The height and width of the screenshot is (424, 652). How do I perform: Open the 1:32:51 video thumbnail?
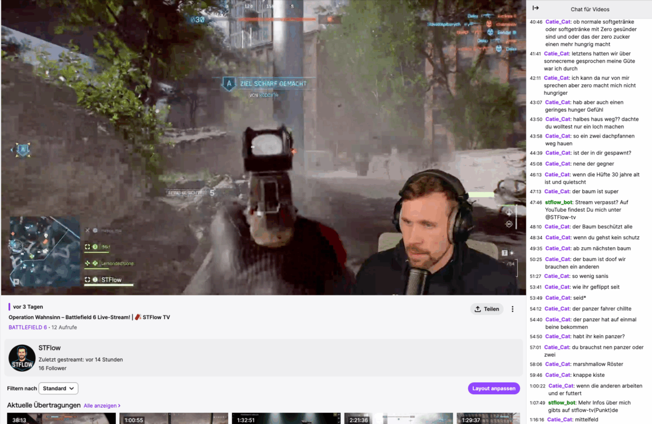click(x=286, y=418)
